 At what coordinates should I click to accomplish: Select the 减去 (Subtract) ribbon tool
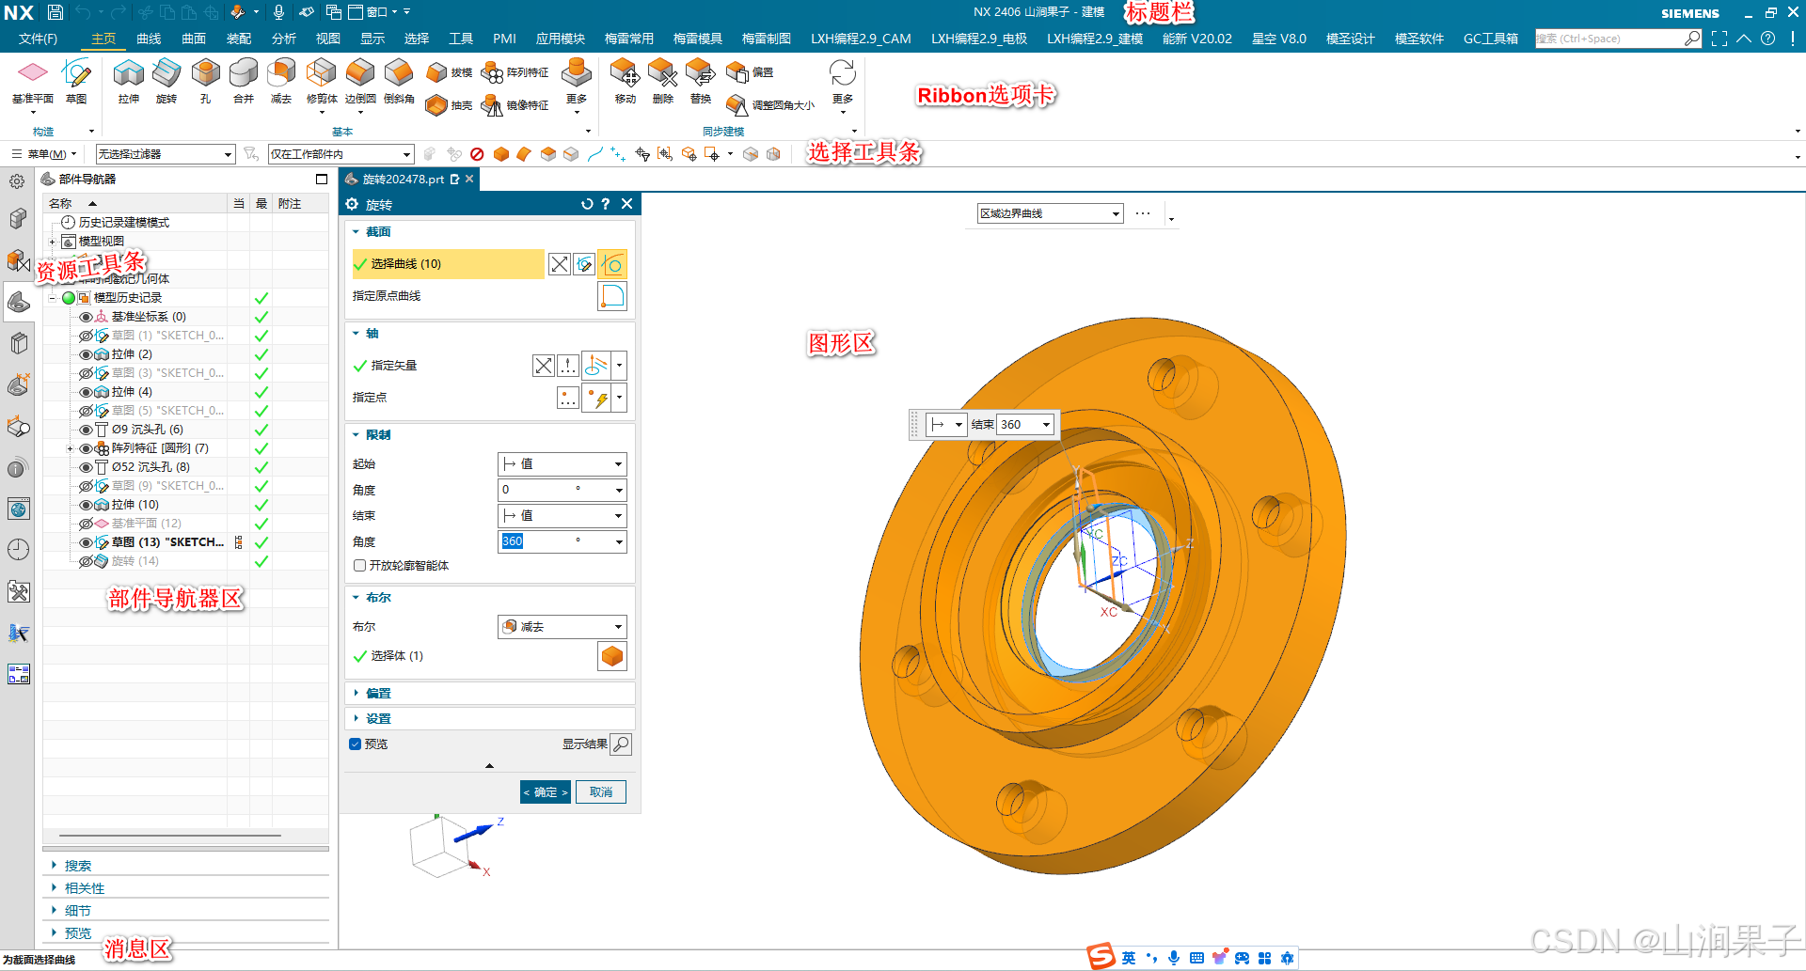pos(280,81)
